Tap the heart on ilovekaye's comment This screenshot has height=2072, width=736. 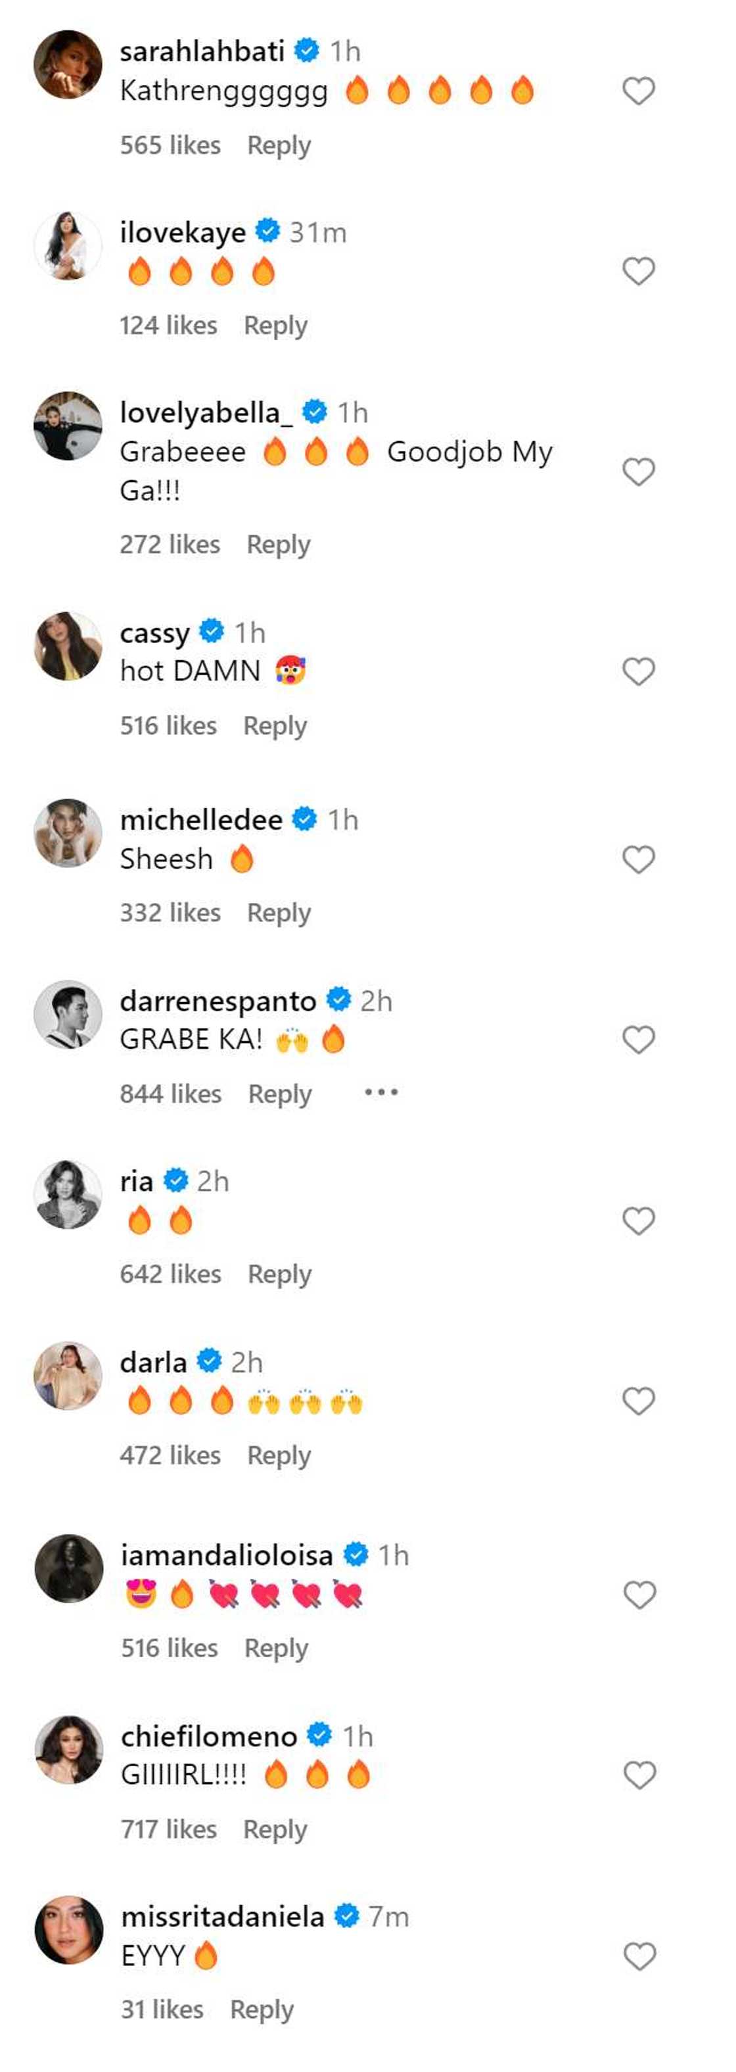click(x=639, y=271)
